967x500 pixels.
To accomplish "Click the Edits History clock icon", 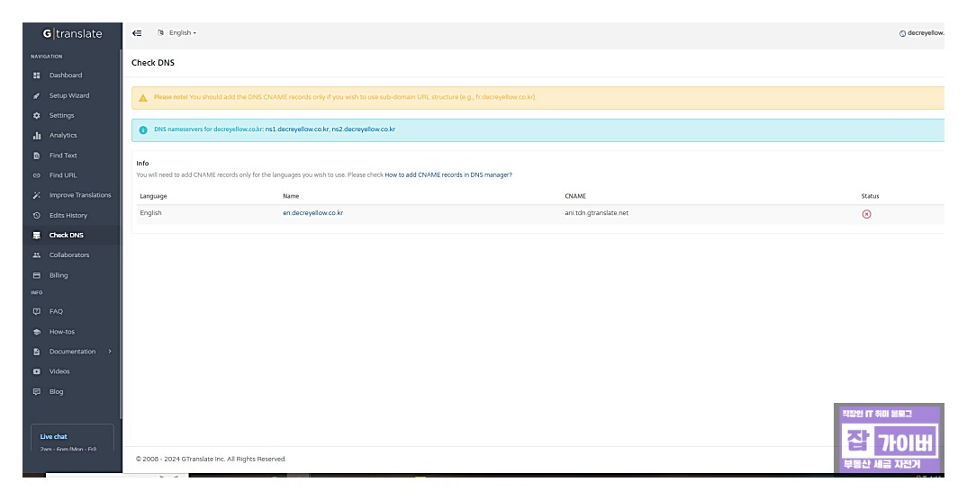I will tap(36, 216).
